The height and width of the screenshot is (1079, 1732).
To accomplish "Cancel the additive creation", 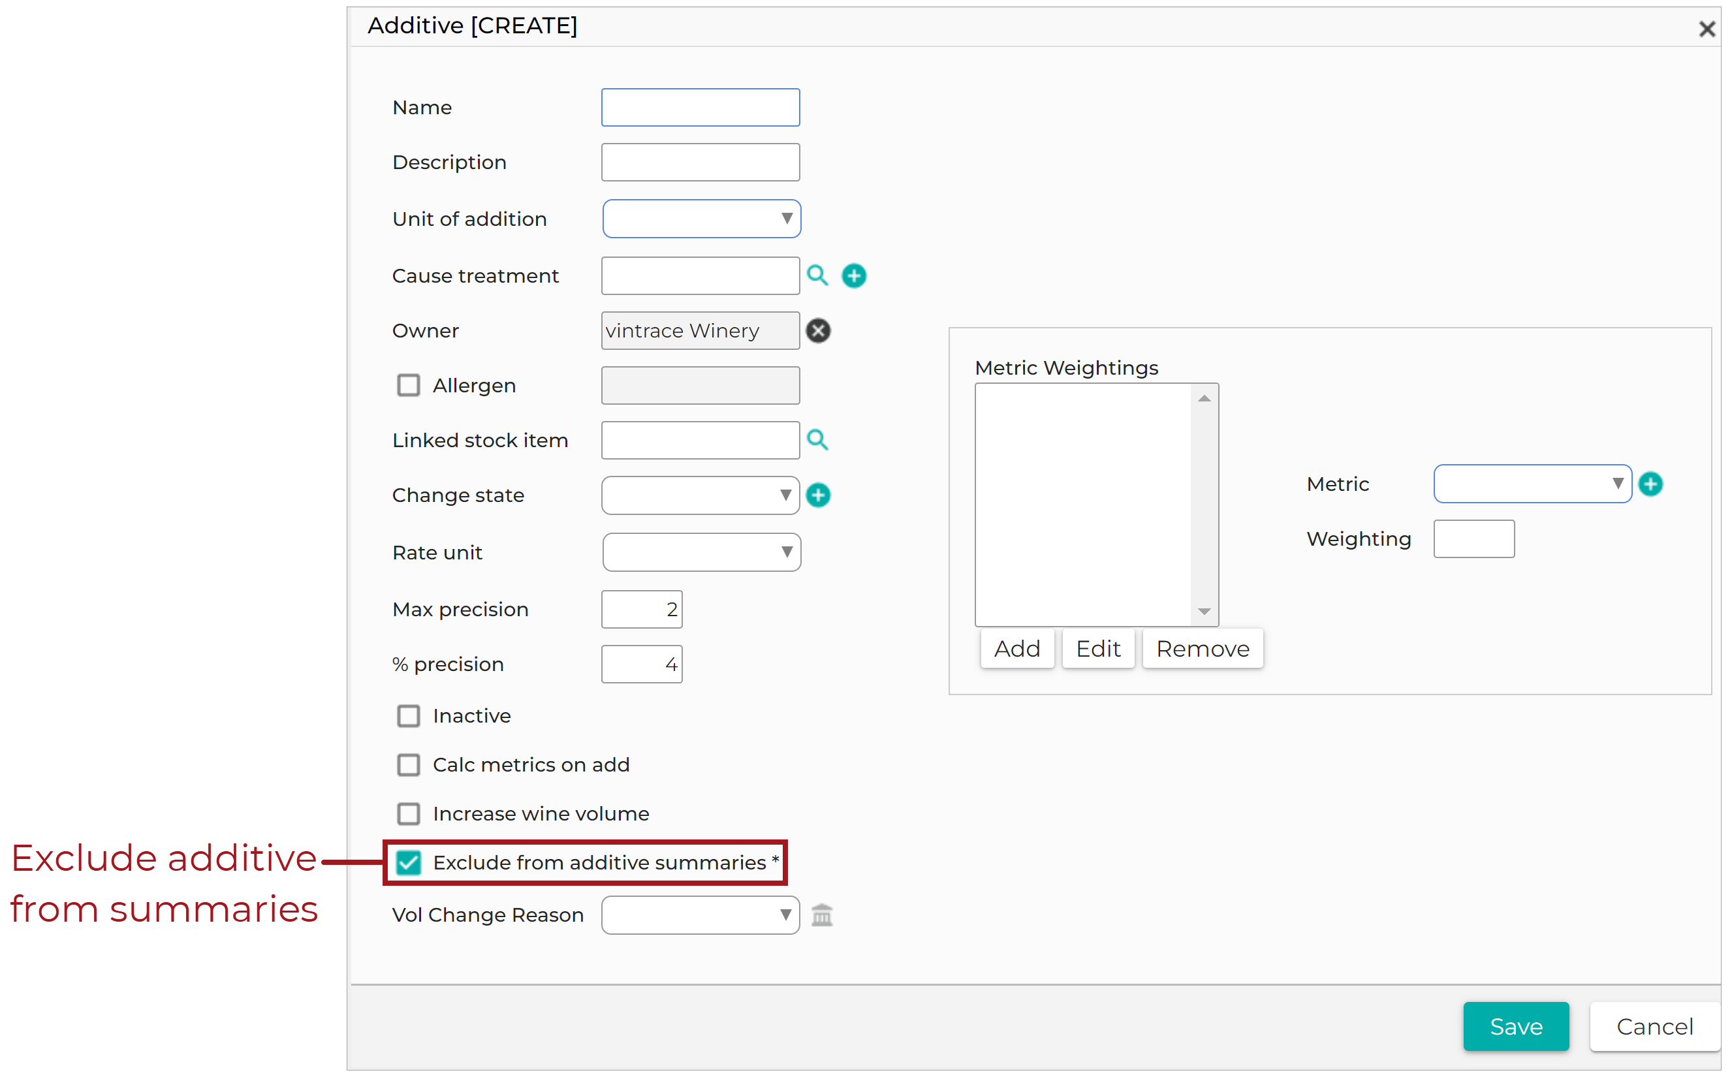I will click(x=1654, y=1026).
